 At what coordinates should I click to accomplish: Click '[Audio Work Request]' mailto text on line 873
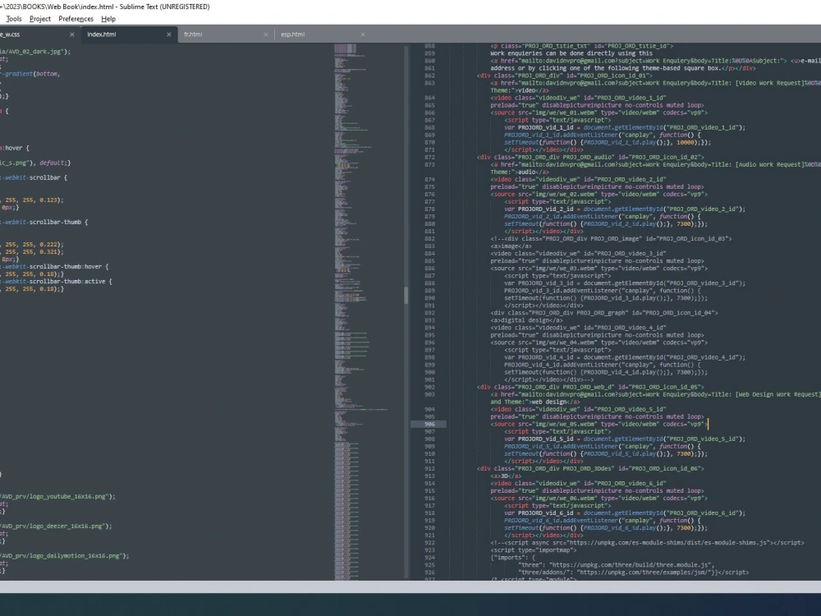pos(769,164)
